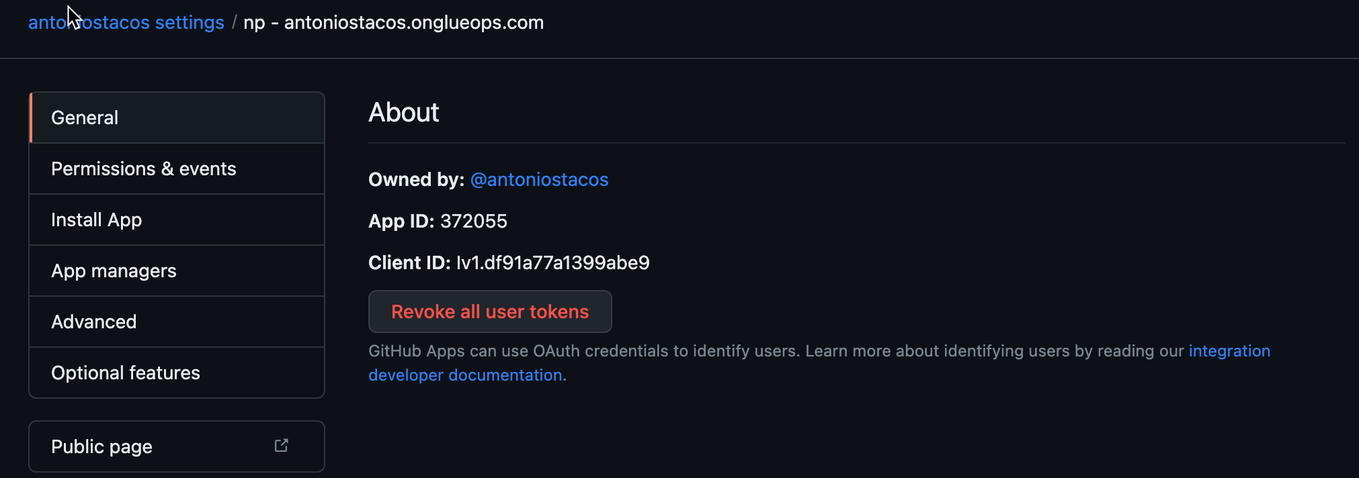The width and height of the screenshot is (1359, 478).
Task: Click the About section heading
Action: point(403,113)
